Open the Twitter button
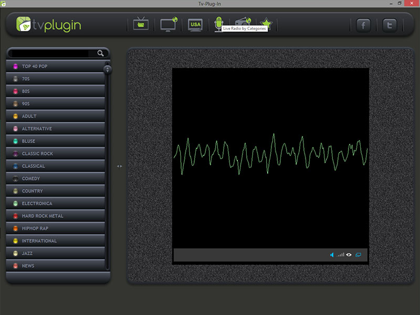420x315 pixels. 390,25
